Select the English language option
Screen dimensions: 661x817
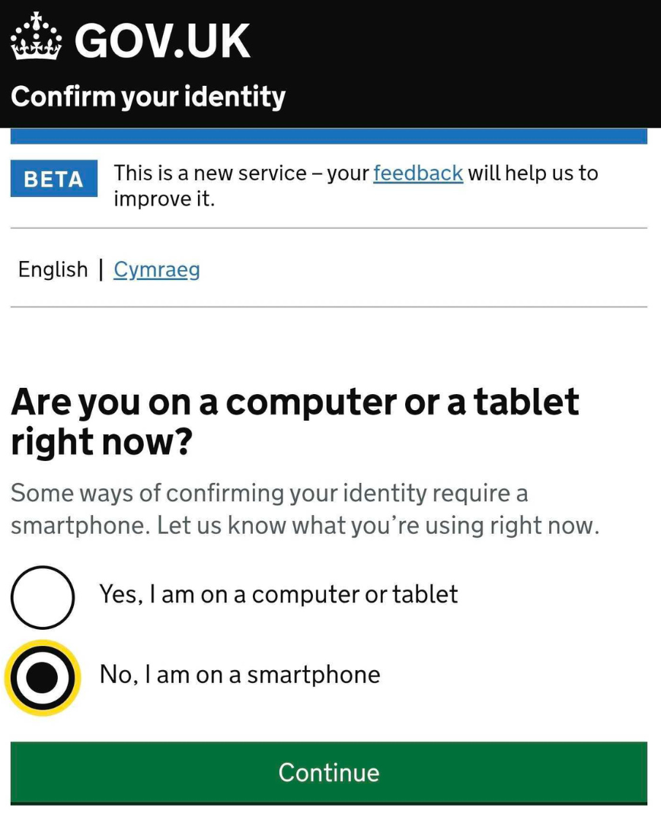click(53, 269)
